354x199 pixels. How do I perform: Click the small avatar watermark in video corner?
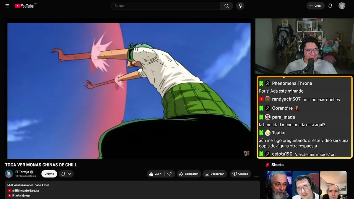click(247, 153)
